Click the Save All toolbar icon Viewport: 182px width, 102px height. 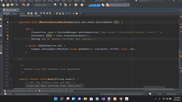(17, 5)
